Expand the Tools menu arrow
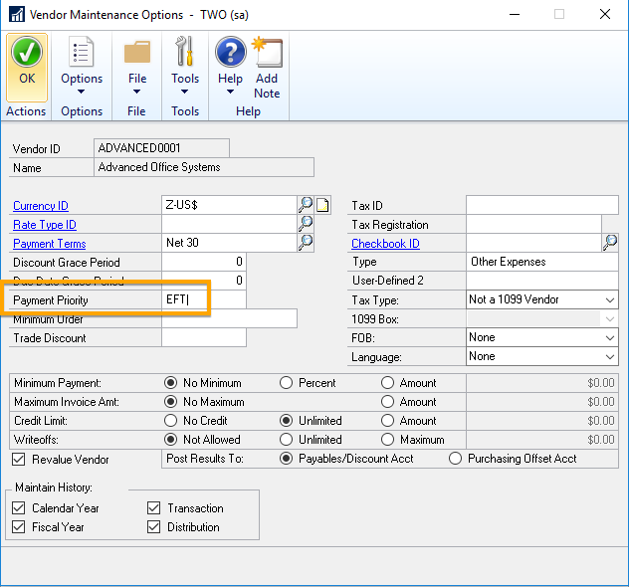This screenshot has height=587, width=629. point(184,92)
